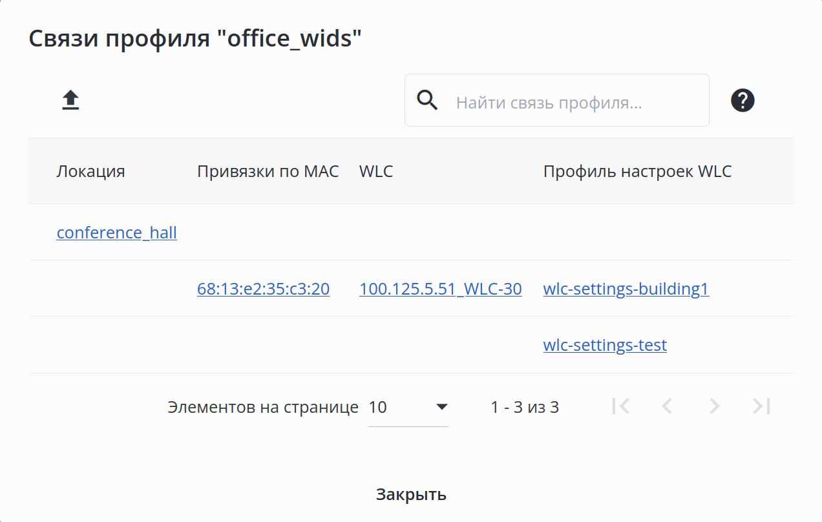The image size is (822, 522).
Task: Go to previous page arrow
Action: tap(668, 406)
